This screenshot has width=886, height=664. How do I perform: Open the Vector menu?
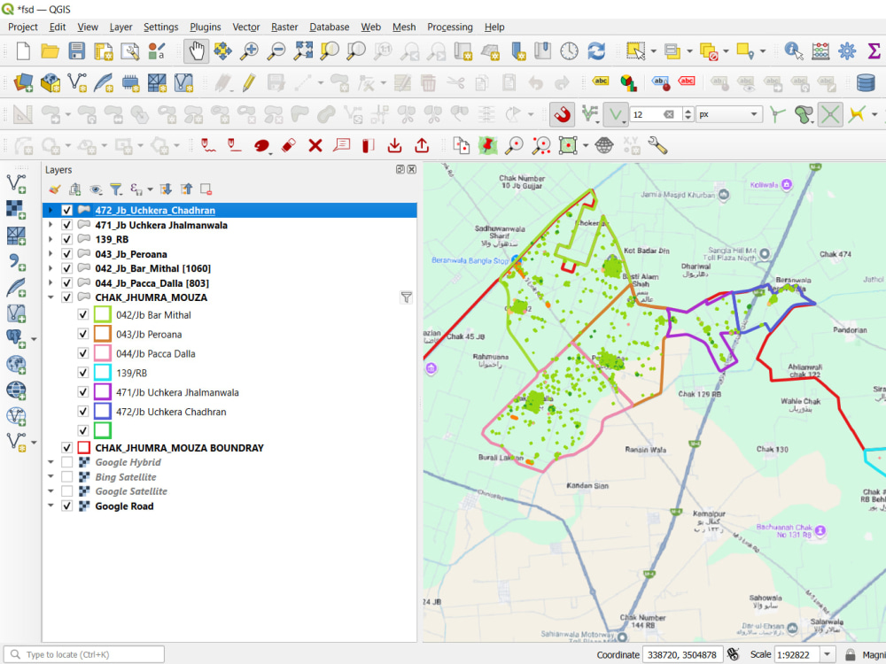[x=245, y=27]
